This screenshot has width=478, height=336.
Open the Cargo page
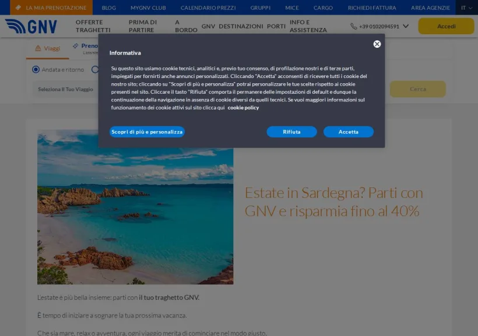click(323, 8)
